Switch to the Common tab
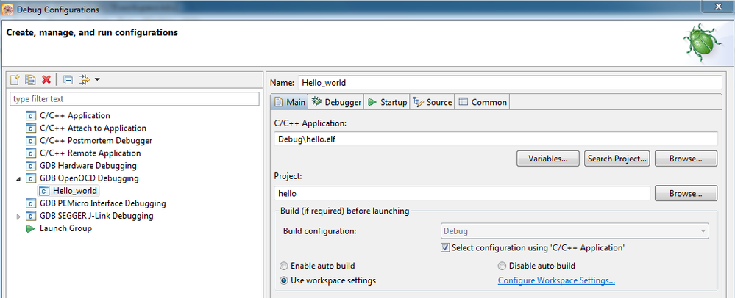Viewport: 735px width, 298px height. [x=483, y=102]
